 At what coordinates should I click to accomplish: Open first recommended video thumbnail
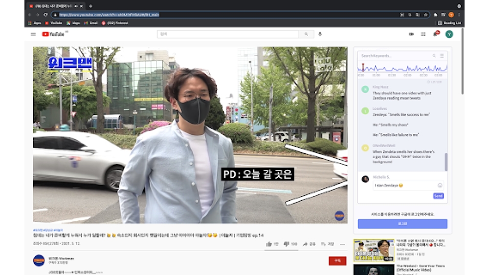click(x=374, y=251)
